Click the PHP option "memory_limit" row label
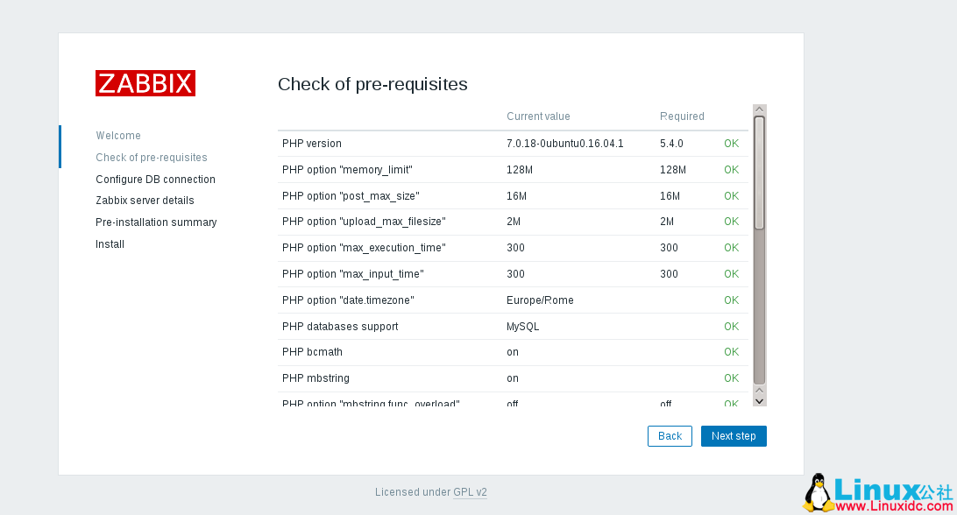This screenshot has height=515, width=957. [347, 170]
